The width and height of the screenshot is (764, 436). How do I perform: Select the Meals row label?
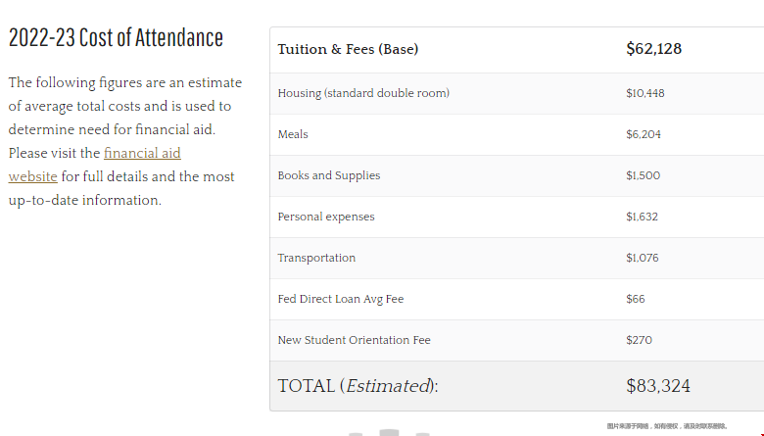coord(293,134)
